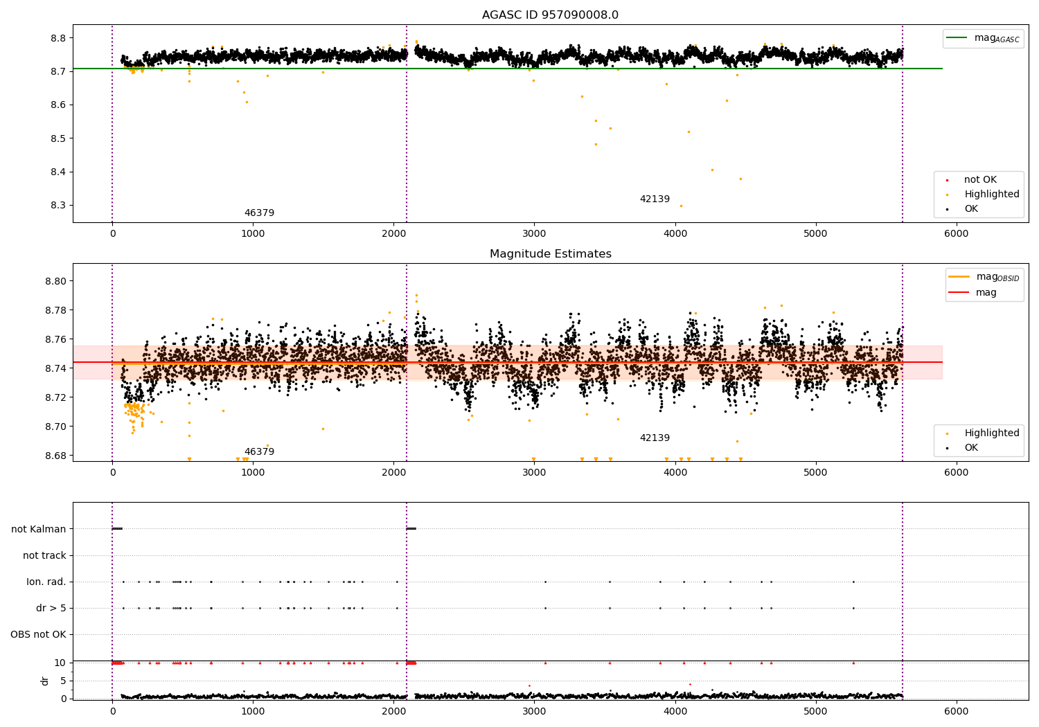Screen dimensions: 1039x727
Task: Click the 1000 x-axis tick in the middle plot
Action: [253, 473]
